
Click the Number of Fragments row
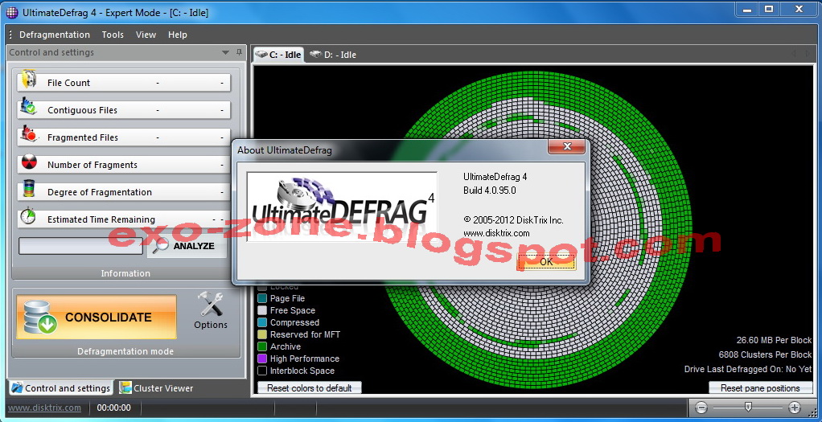click(x=124, y=164)
